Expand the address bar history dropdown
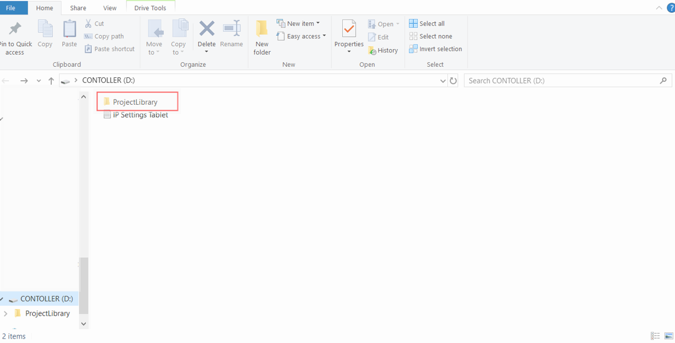Image resolution: width=675 pixels, height=343 pixels. (443, 81)
